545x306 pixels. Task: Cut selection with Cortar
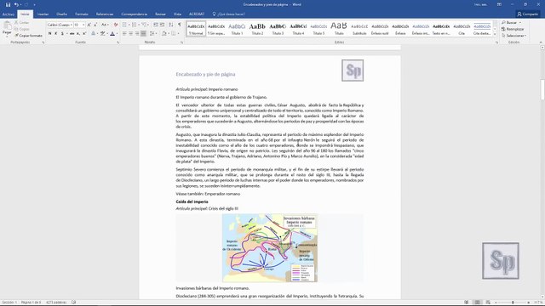click(x=22, y=23)
